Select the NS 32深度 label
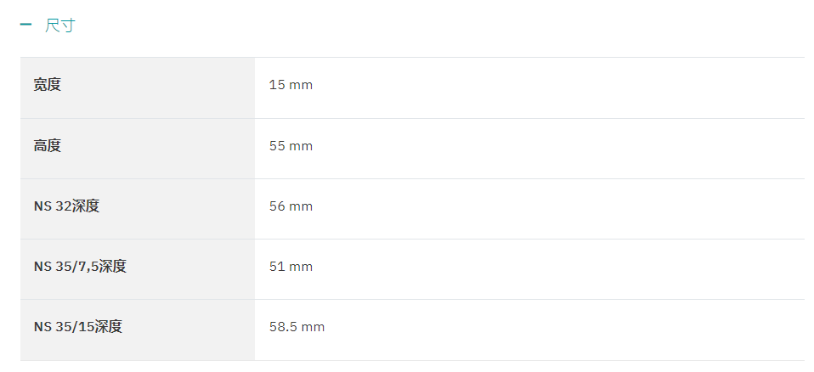 pyautogui.click(x=66, y=206)
